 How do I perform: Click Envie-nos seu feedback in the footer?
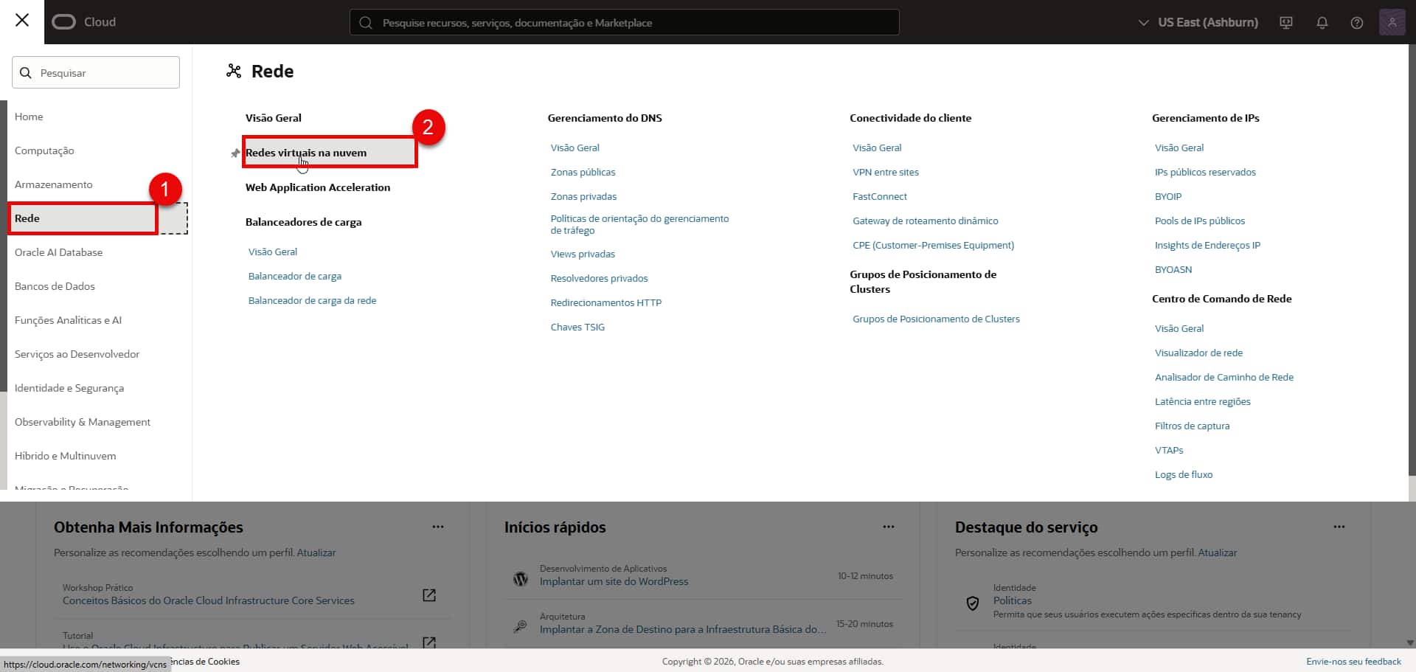point(1353,662)
